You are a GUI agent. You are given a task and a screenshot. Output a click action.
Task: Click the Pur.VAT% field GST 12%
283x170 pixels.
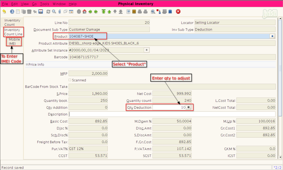tap(88, 149)
